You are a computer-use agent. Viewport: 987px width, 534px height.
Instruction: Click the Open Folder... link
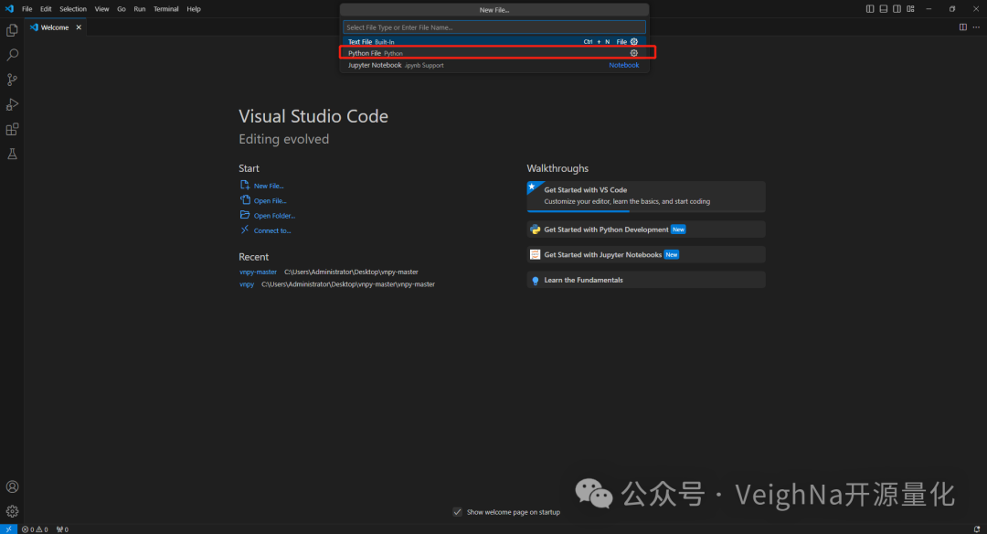coord(274,216)
